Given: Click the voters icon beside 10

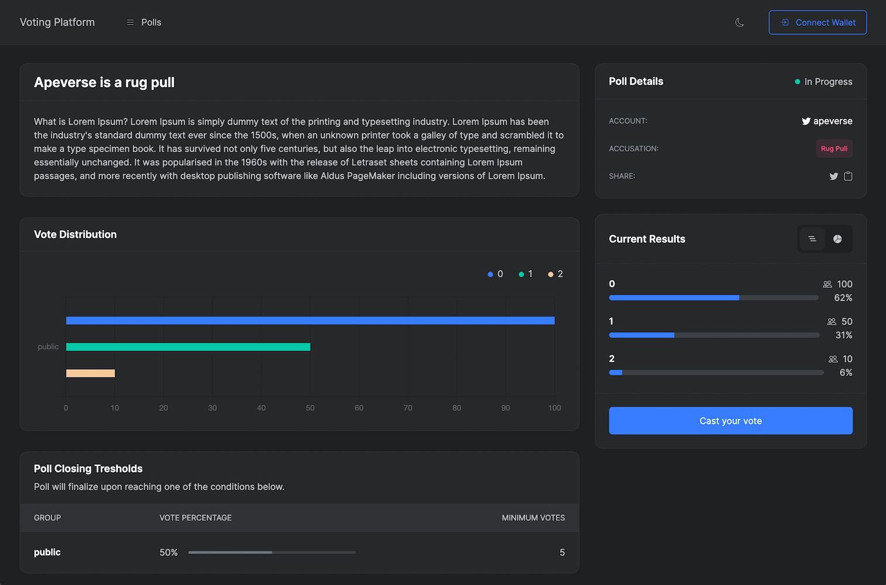Looking at the screenshot, I should click(x=833, y=359).
